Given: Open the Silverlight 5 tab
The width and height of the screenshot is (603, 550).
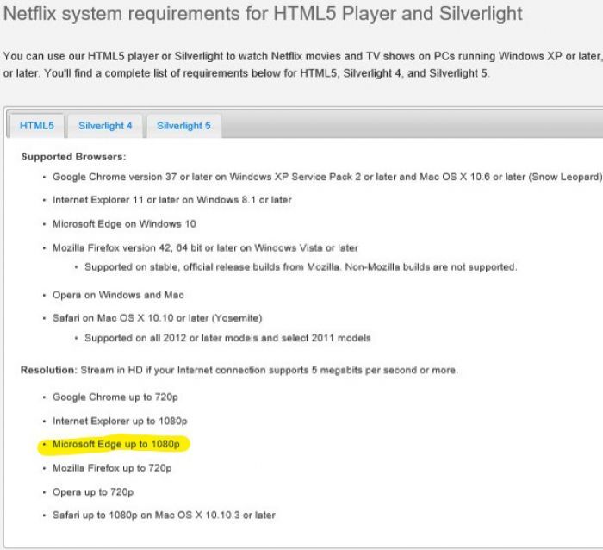Looking at the screenshot, I should (183, 126).
